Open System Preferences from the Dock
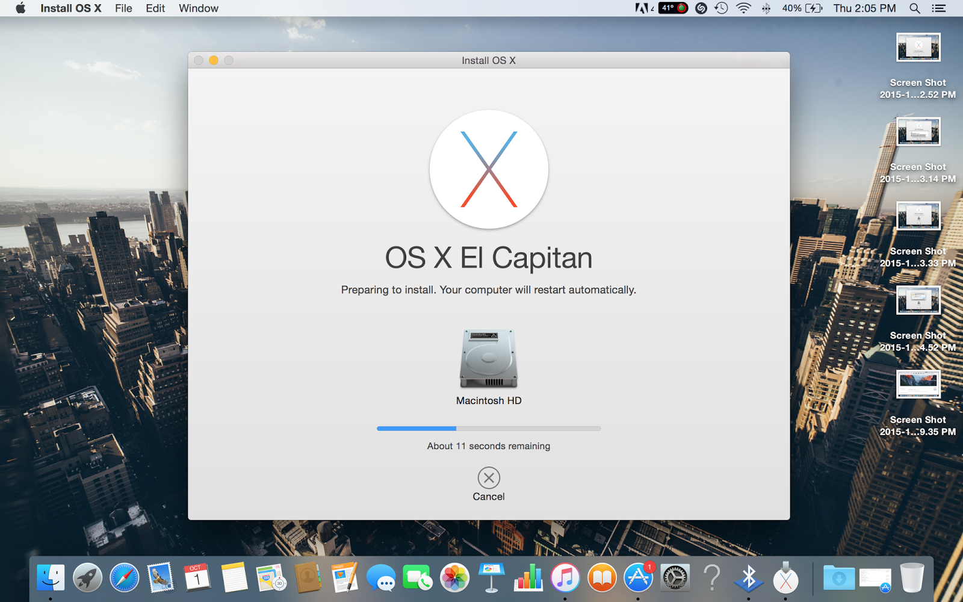Screen dimensions: 963x602 pos(675,578)
